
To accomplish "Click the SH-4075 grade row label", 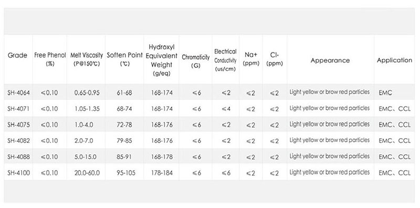I will click(x=18, y=125).
